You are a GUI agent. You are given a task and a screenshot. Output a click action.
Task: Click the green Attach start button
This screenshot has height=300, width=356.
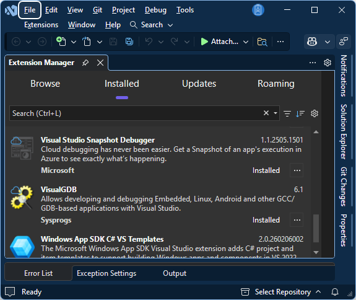219,42
